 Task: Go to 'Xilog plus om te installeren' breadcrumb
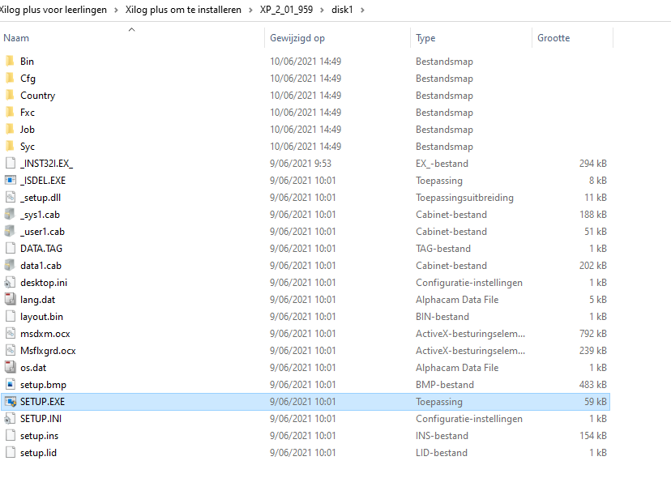click(x=183, y=10)
